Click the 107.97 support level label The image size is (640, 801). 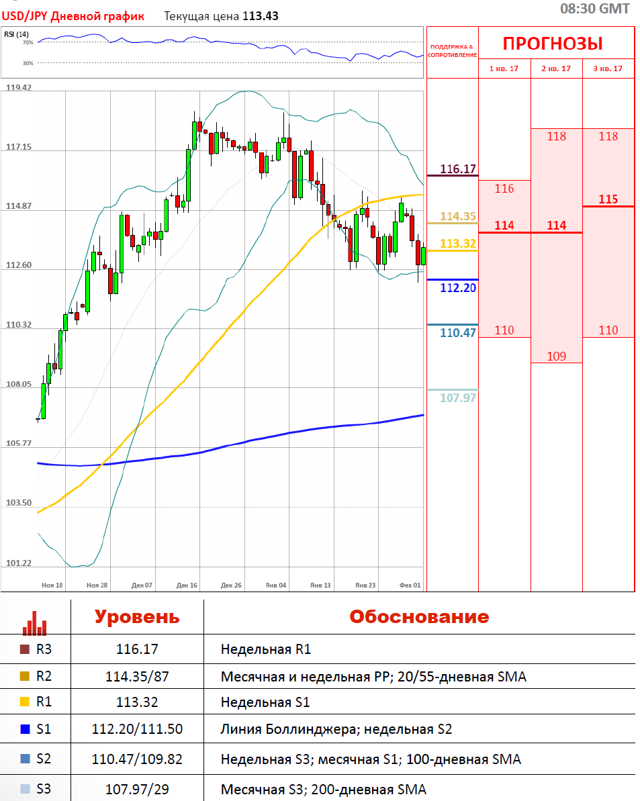tap(459, 398)
